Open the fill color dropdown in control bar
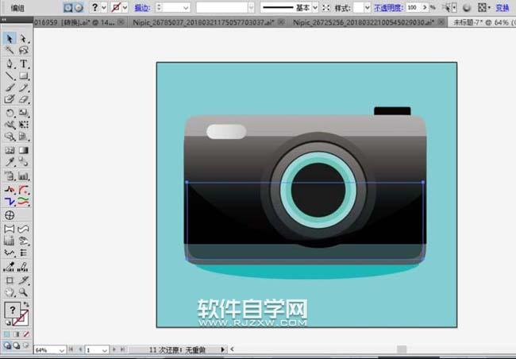516x359 pixels. pos(104,7)
